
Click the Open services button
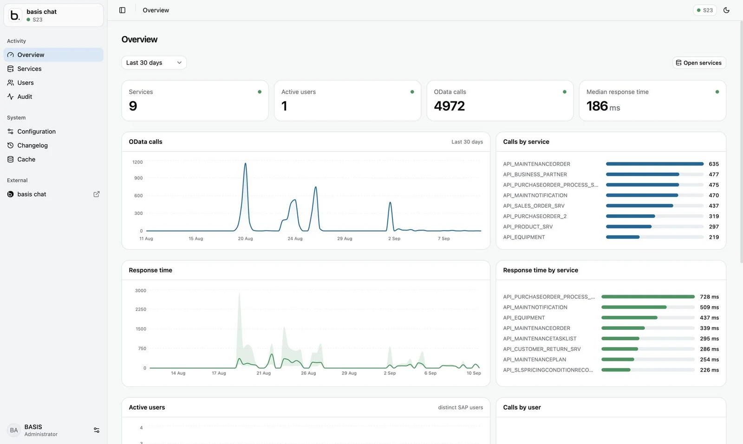(699, 63)
